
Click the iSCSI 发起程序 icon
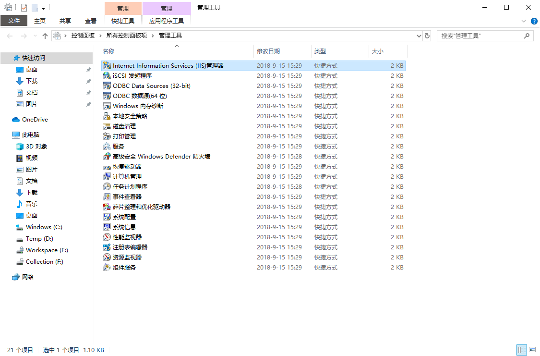107,75
